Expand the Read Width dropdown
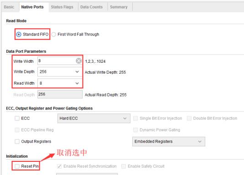244x175 pixels. pos(60,83)
